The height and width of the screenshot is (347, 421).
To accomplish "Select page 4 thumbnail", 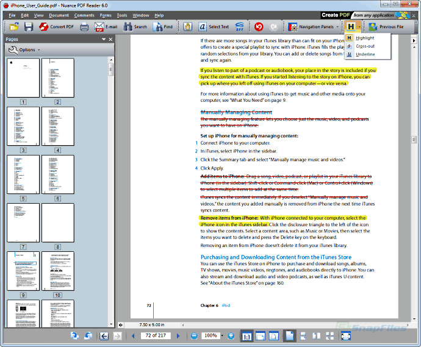I will pos(58,126).
